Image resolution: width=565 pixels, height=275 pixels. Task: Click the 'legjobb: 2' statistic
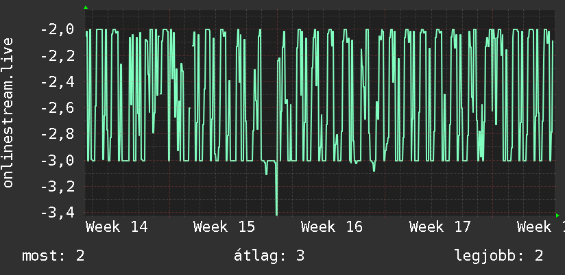(498, 256)
